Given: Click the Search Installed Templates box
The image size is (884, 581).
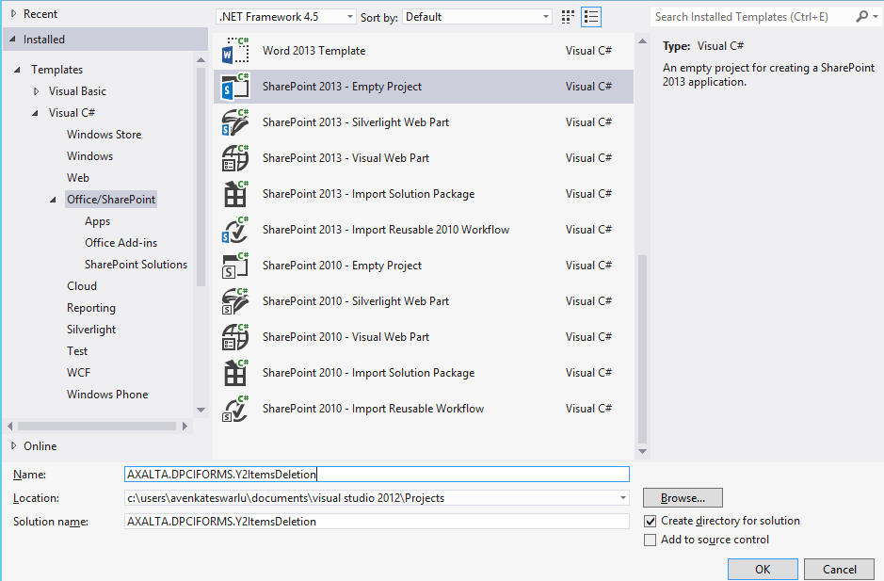Looking at the screenshot, I should tap(752, 17).
